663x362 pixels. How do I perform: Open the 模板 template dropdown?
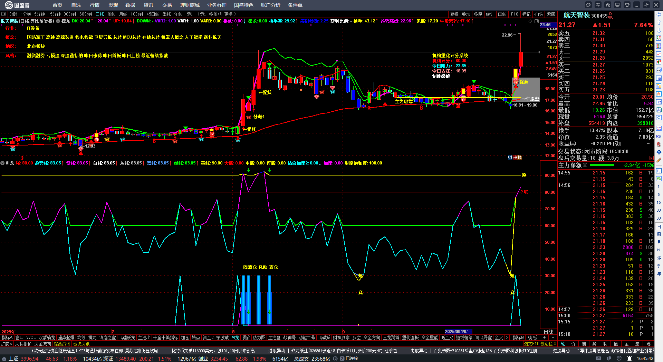(532, 338)
